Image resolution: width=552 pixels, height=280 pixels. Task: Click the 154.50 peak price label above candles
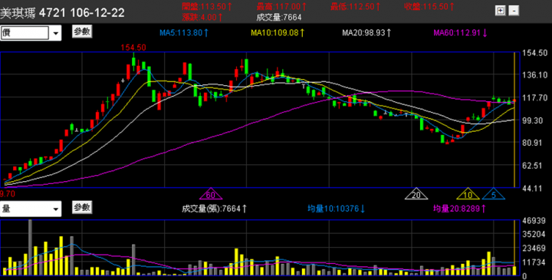(x=133, y=48)
